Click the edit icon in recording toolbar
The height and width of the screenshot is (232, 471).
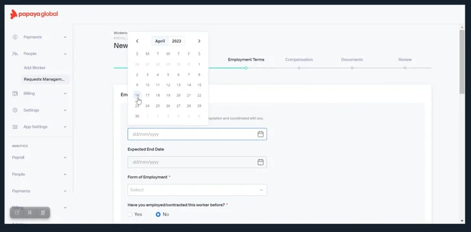point(17,212)
